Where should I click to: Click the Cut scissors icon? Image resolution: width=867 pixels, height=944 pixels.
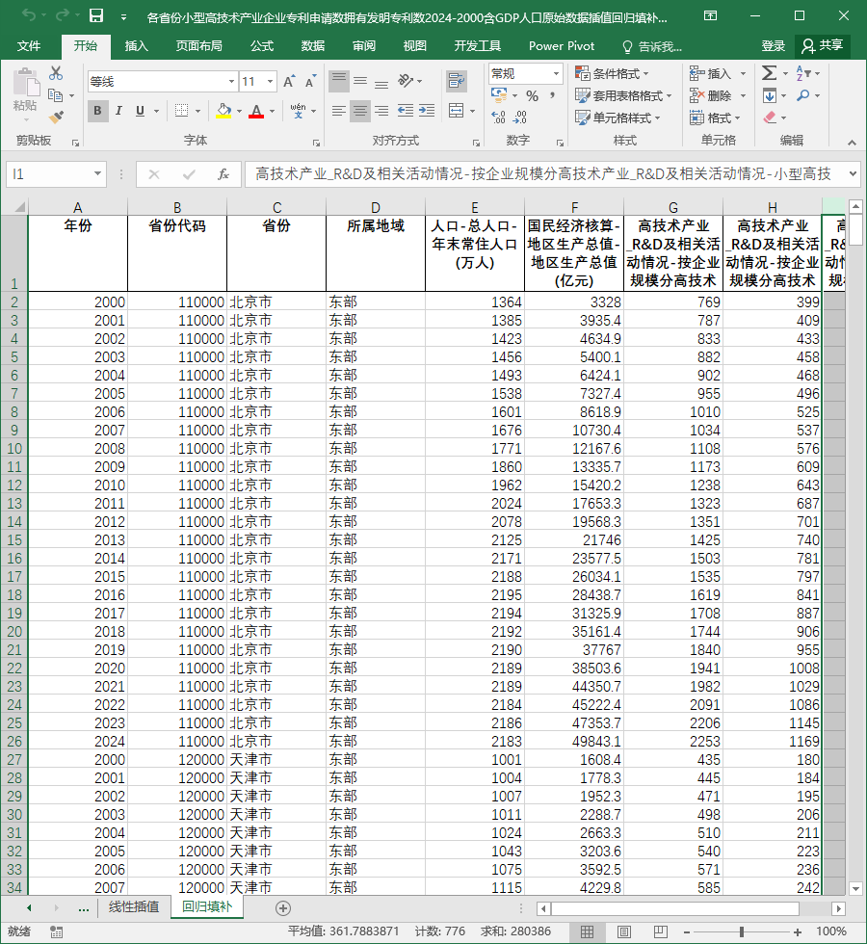(56, 73)
